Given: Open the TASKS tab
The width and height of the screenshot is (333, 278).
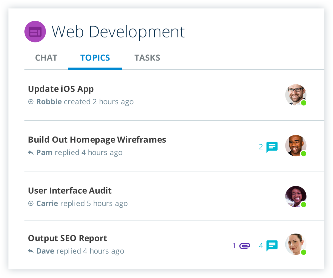Looking at the screenshot, I should tap(147, 58).
